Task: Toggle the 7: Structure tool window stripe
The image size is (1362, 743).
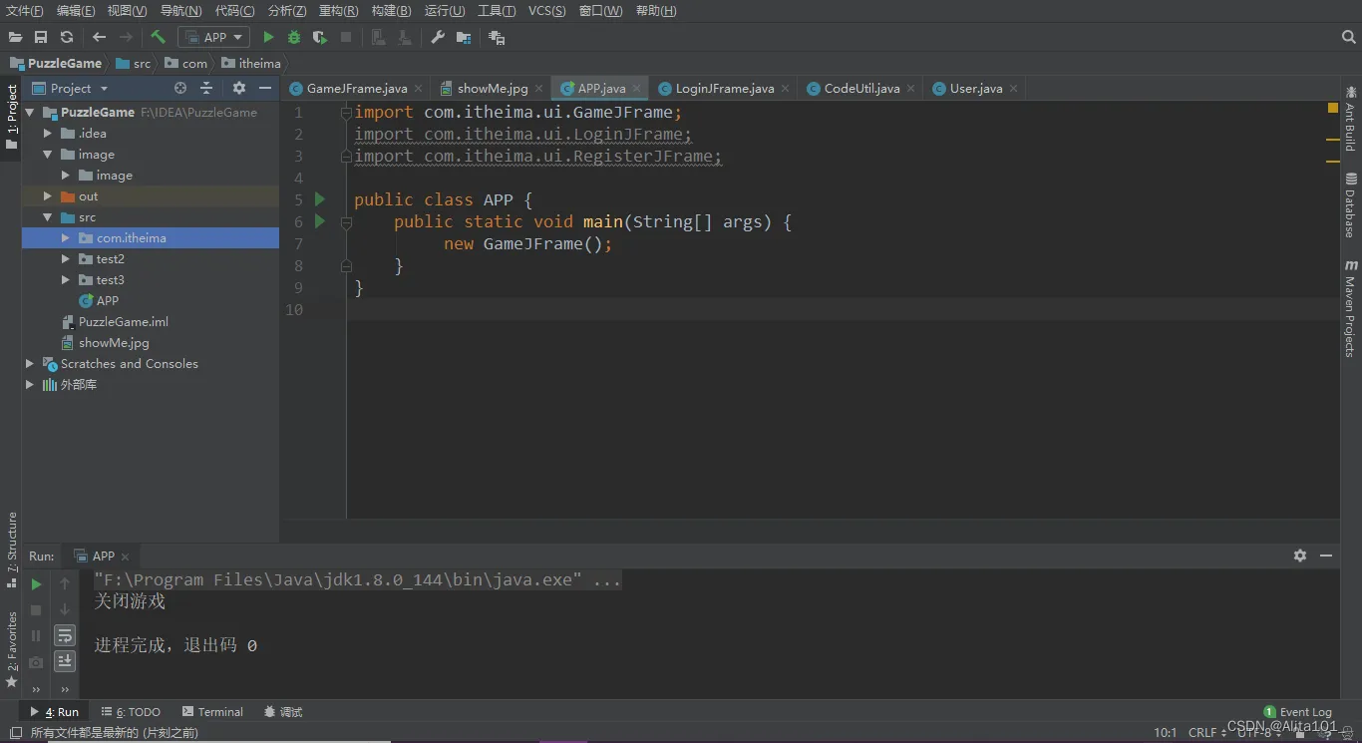Action: [x=11, y=550]
